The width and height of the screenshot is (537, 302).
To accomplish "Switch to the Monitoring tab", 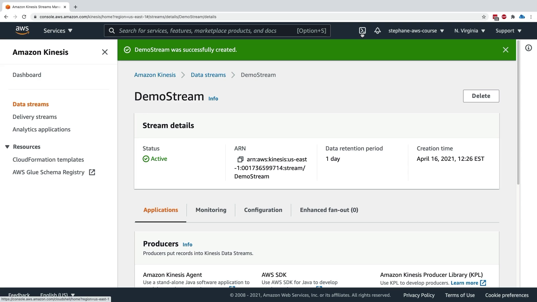I will point(211,210).
